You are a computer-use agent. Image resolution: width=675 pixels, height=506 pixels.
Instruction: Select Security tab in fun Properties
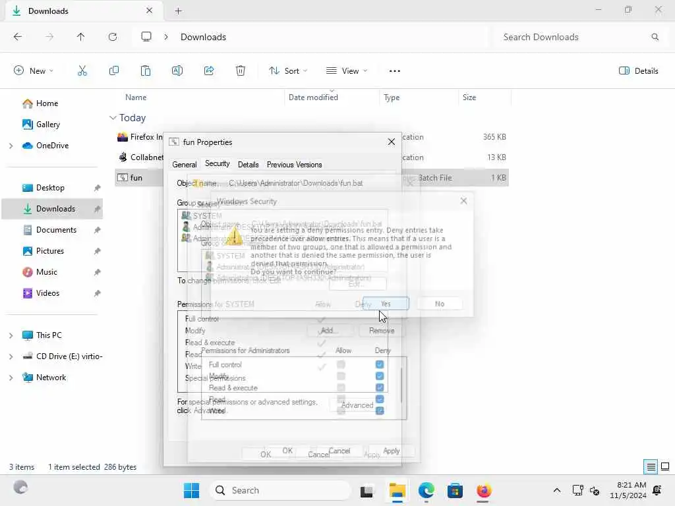click(217, 163)
